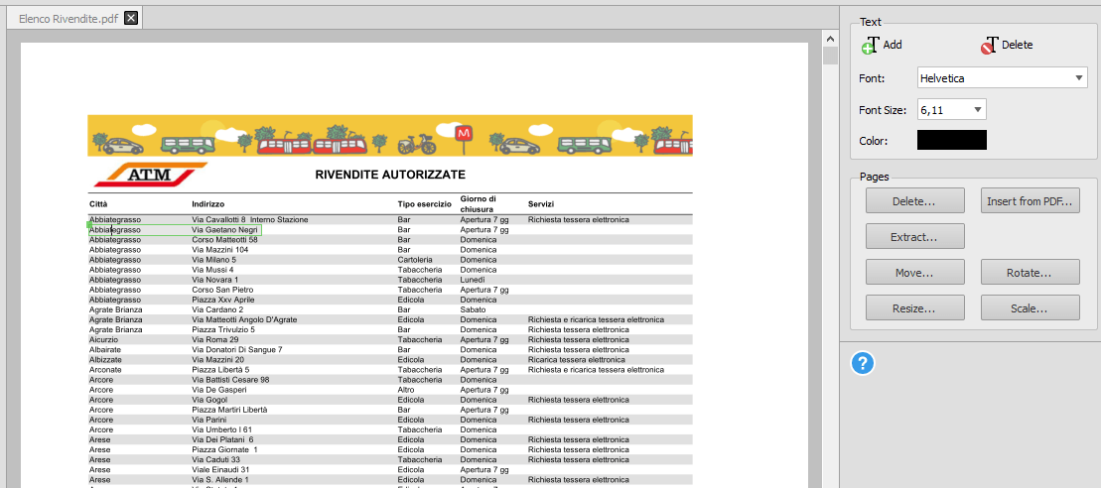Pick the black text Color swatch

click(x=951, y=140)
